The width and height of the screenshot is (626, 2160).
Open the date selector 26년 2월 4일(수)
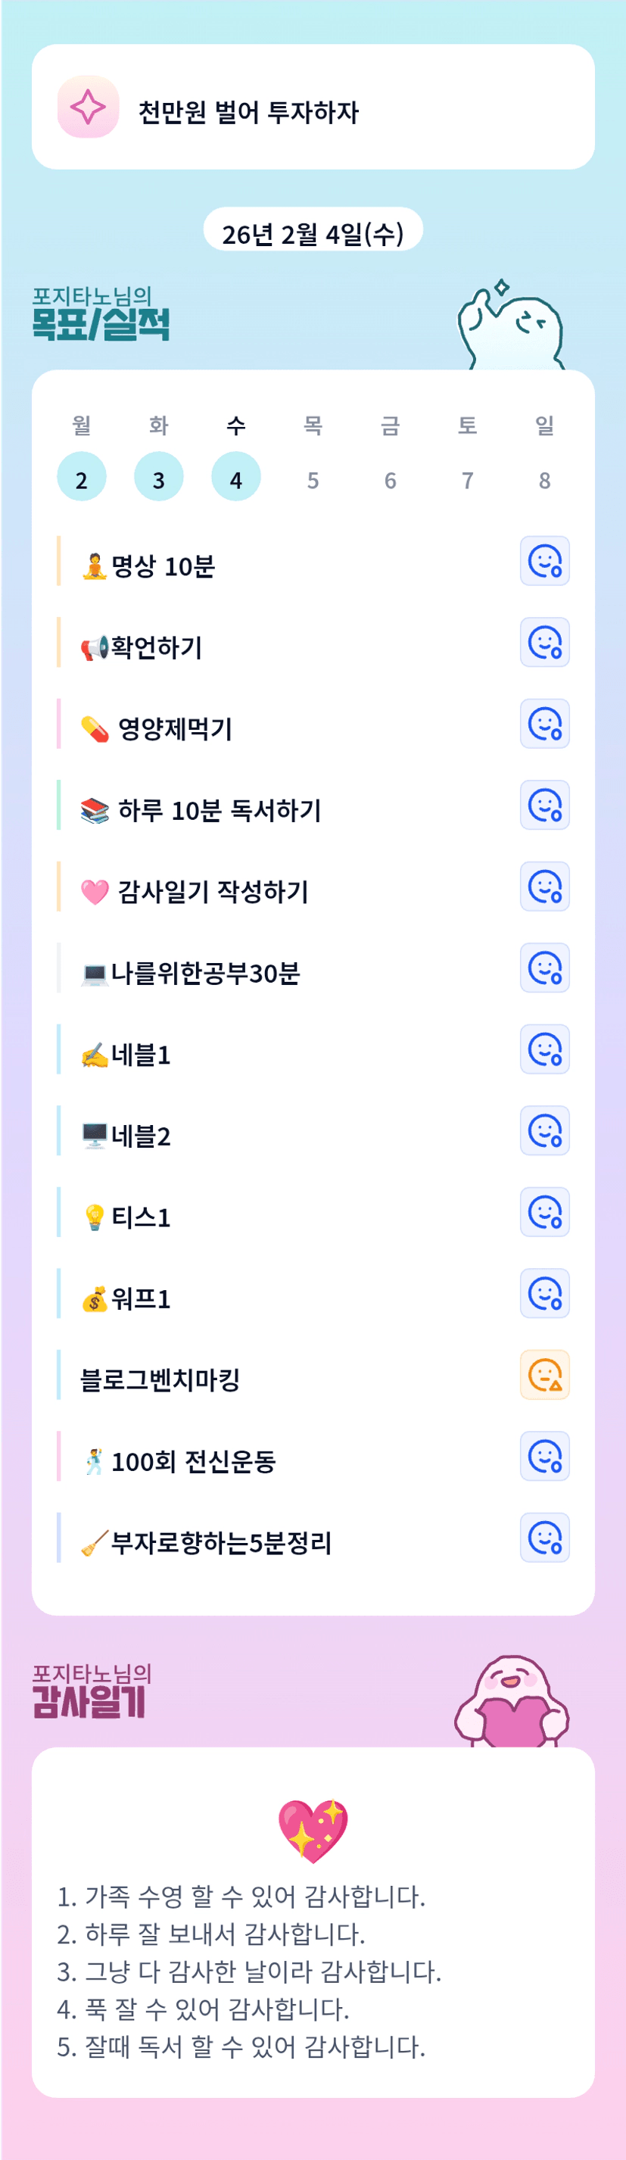pos(313,232)
